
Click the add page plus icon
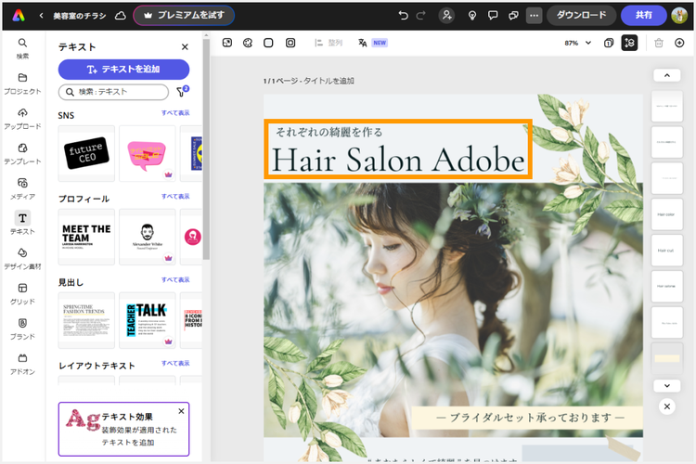(x=679, y=43)
